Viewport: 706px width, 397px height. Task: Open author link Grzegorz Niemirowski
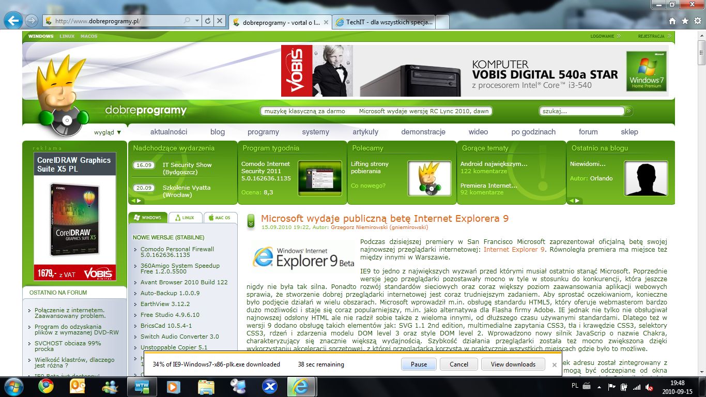(x=379, y=227)
